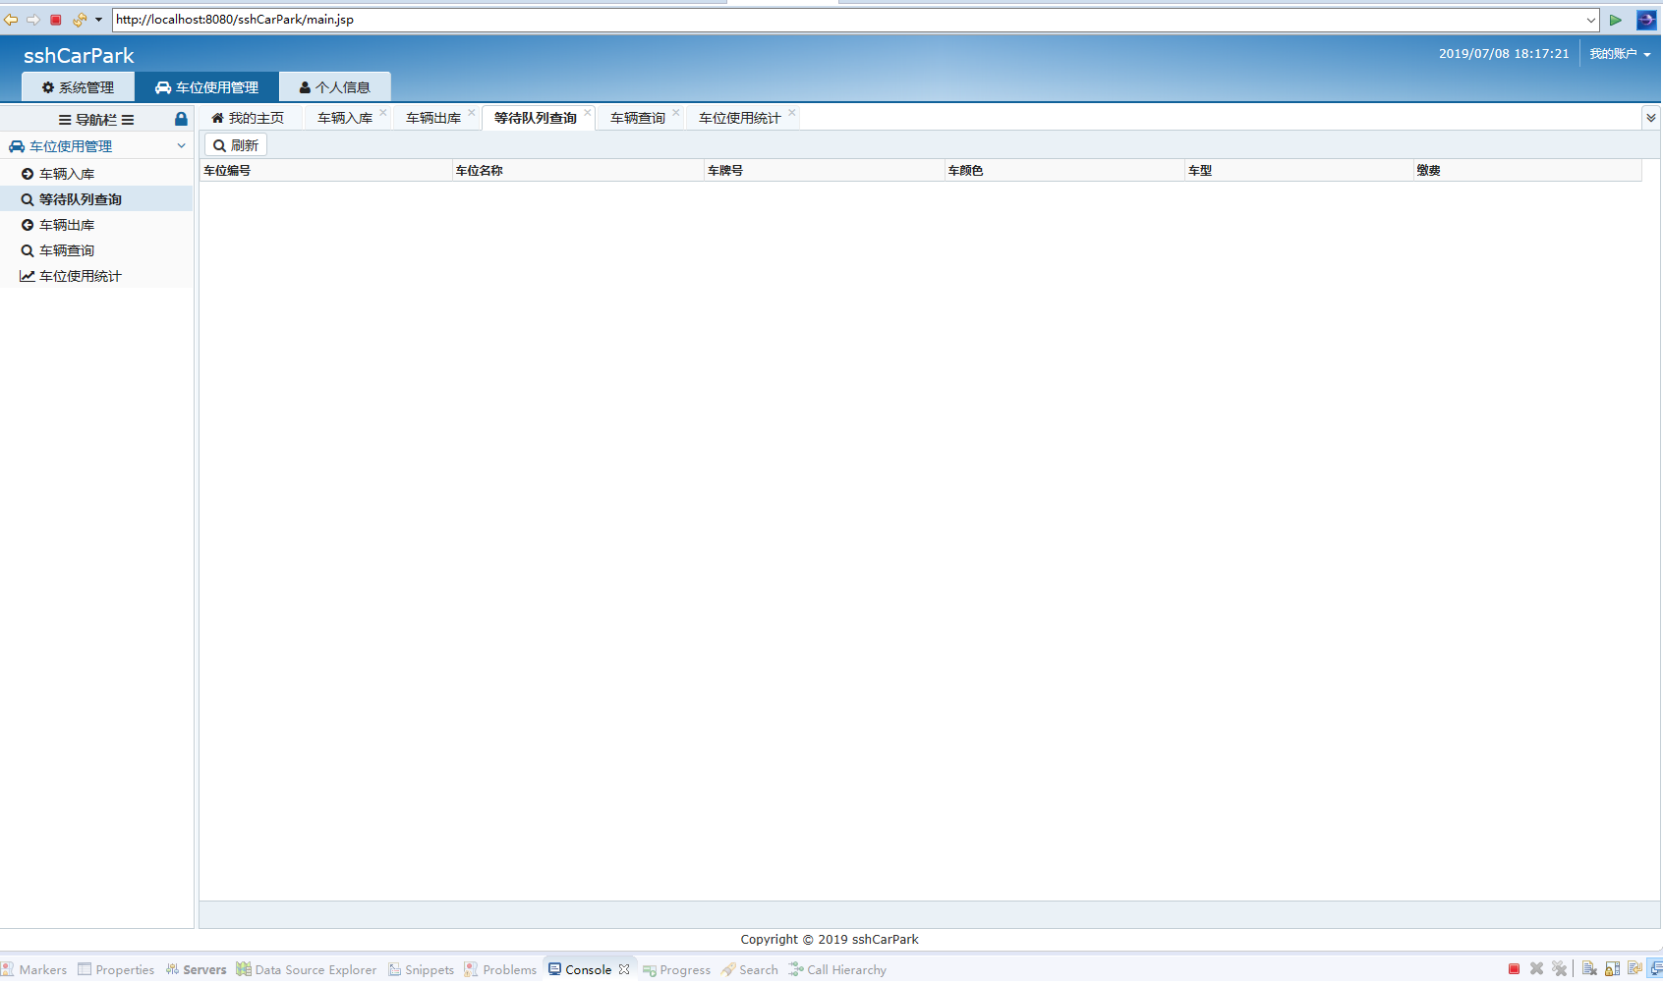
Task: Sort by the 车位编号 column header
Action: [325, 171]
